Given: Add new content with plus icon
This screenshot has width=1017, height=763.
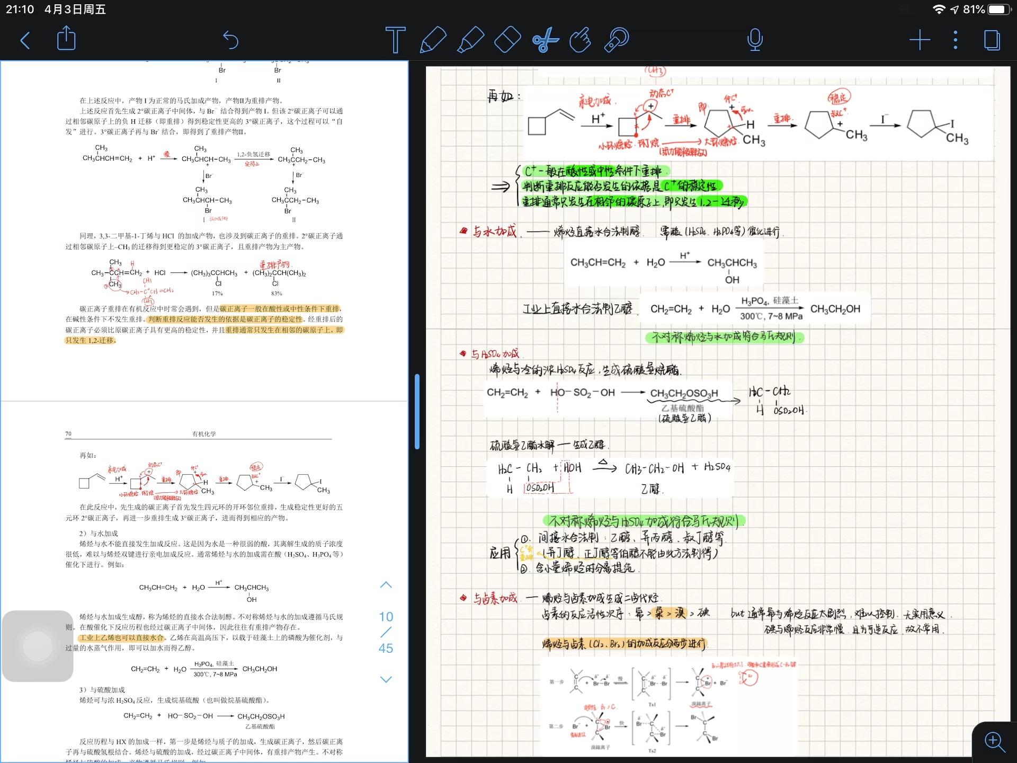Looking at the screenshot, I should (x=920, y=40).
